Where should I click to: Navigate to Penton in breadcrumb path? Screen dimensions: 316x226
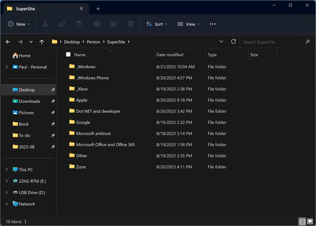click(x=94, y=42)
